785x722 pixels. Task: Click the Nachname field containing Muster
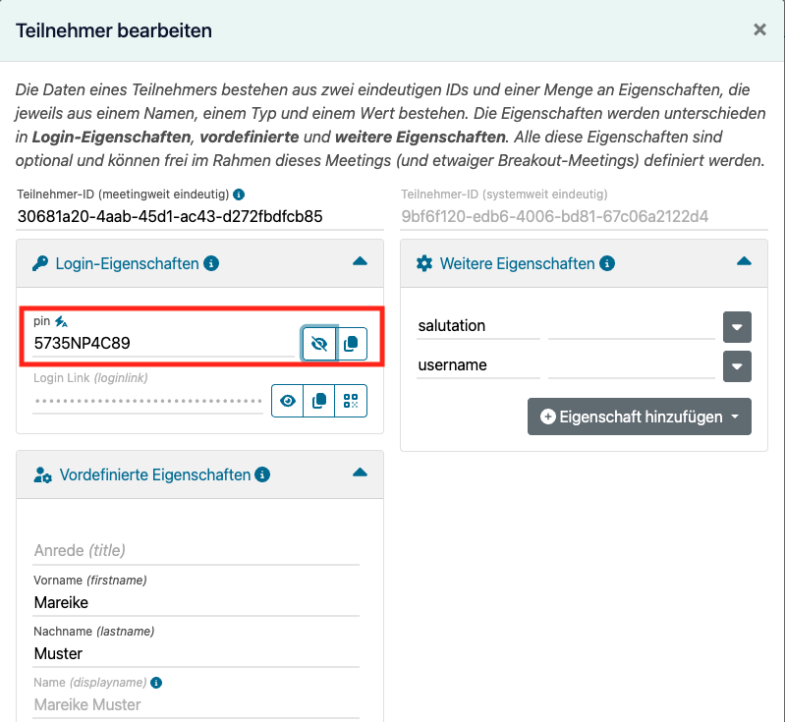click(196, 653)
